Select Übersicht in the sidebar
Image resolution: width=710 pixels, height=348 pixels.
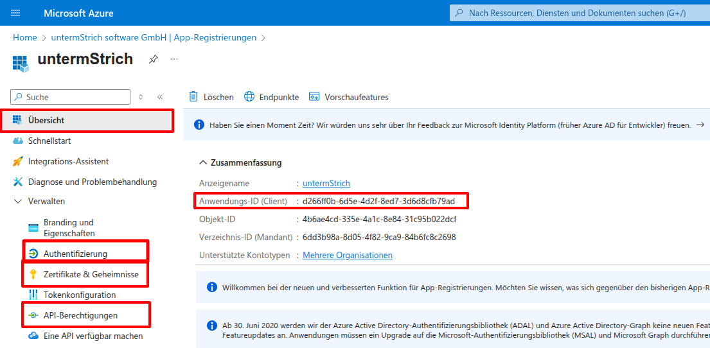coord(46,120)
